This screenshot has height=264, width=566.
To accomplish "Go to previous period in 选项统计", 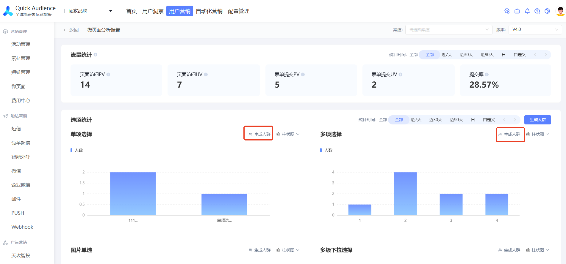I will (504, 120).
